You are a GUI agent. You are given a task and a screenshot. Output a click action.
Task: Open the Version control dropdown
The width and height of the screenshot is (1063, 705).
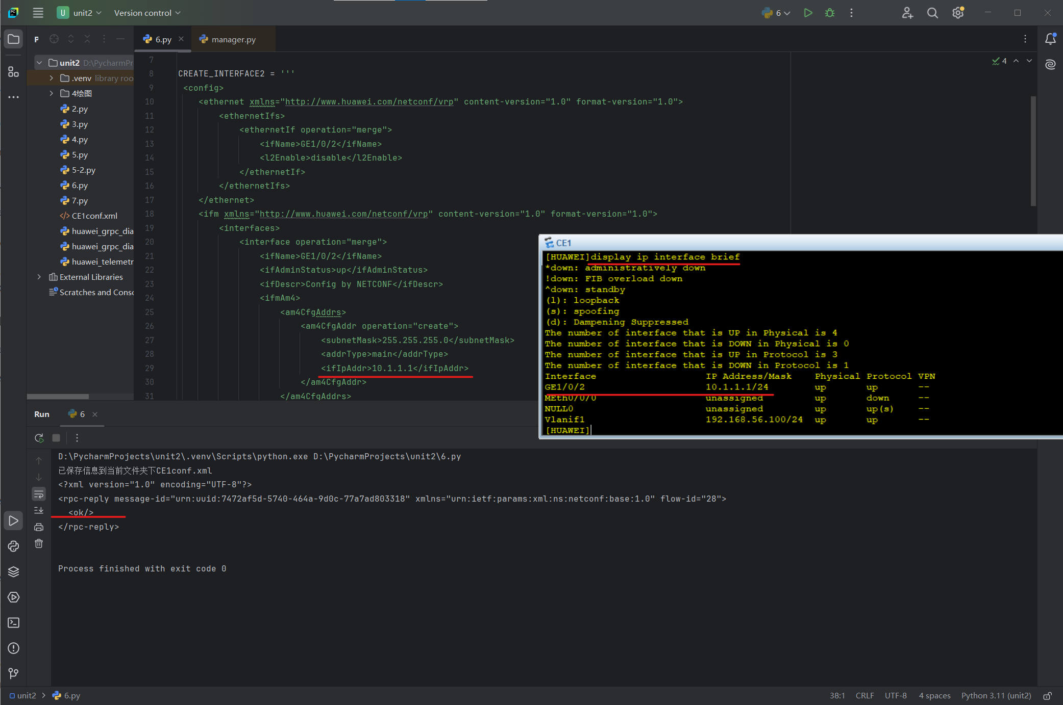pyautogui.click(x=147, y=13)
